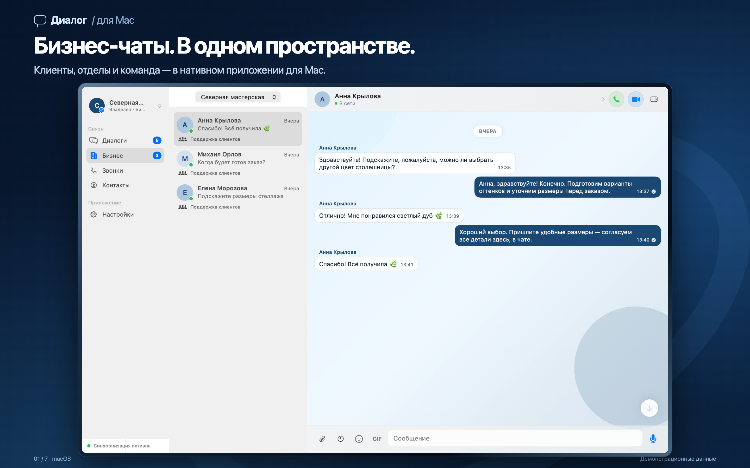
Task: Expand the chevron next to call buttons
Action: 603,99
